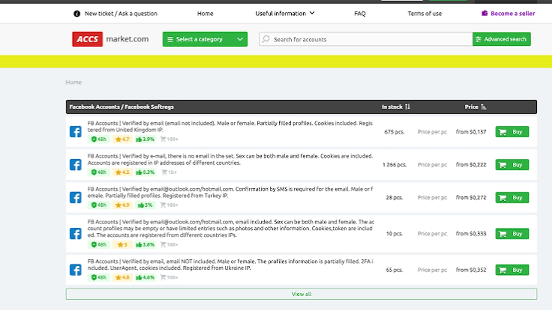Click the 3.9% thumbs-up badge
552x310 pixels.
(145, 139)
